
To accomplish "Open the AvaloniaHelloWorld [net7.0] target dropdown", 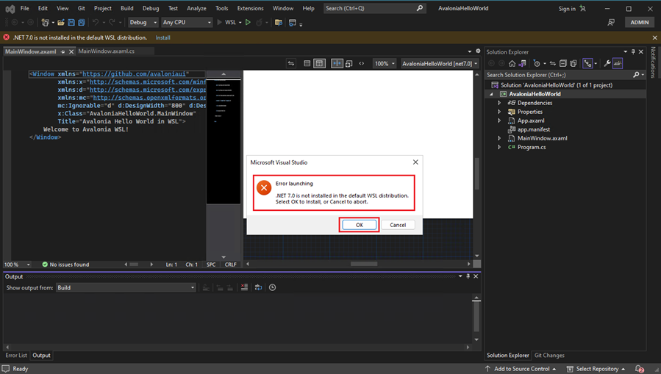I will pos(440,64).
